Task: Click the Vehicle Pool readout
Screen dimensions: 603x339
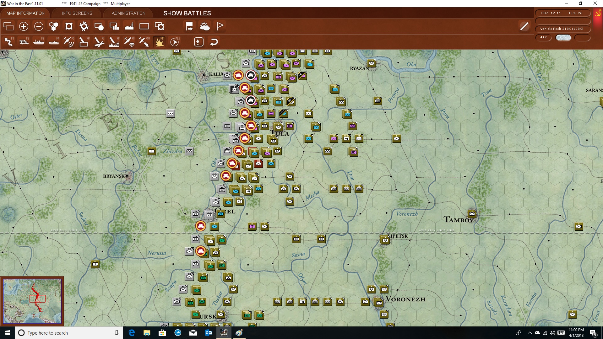Action: pyautogui.click(x=562, y=29)
